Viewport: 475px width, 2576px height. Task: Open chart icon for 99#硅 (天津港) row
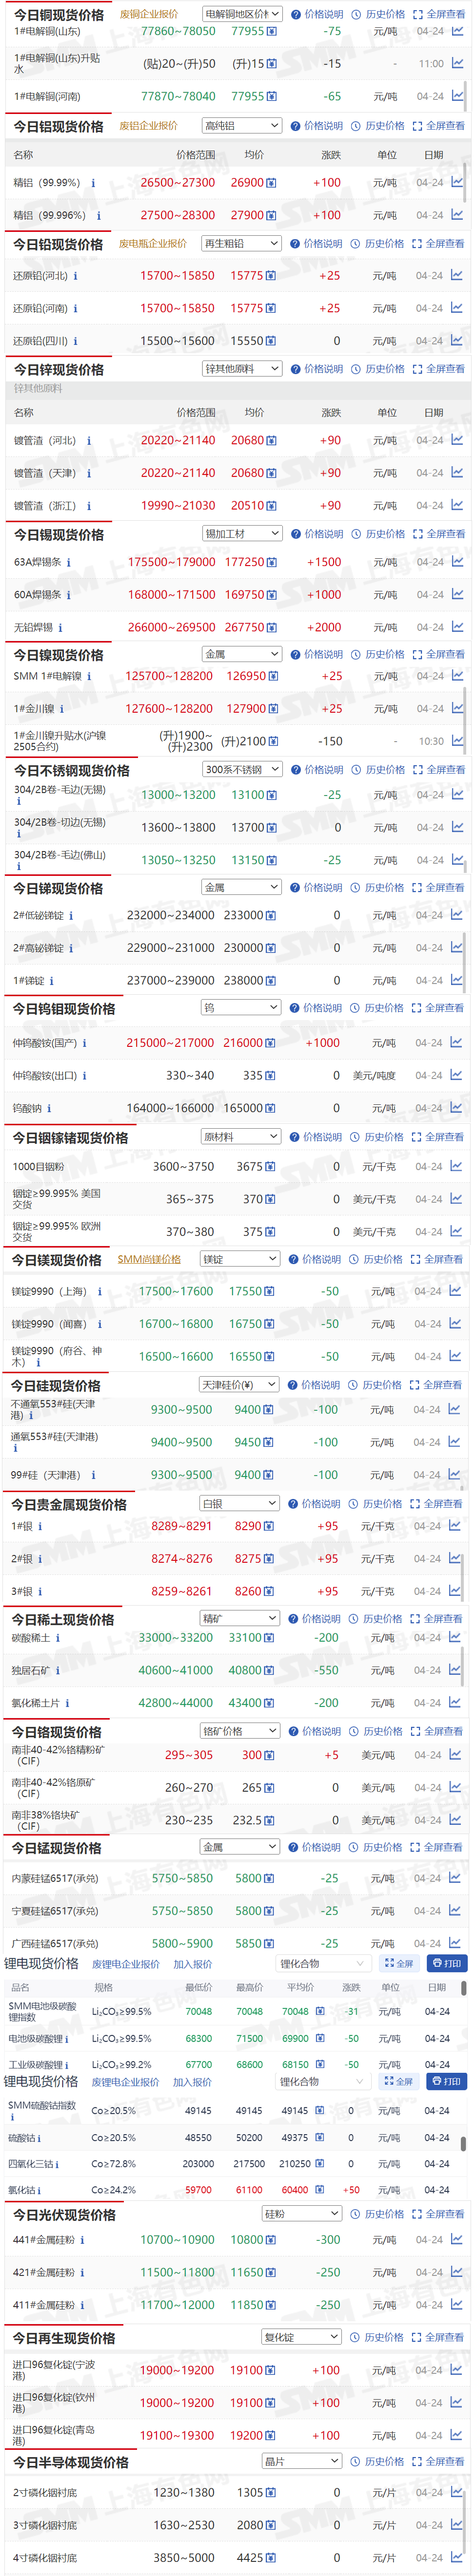point(455,1474)
